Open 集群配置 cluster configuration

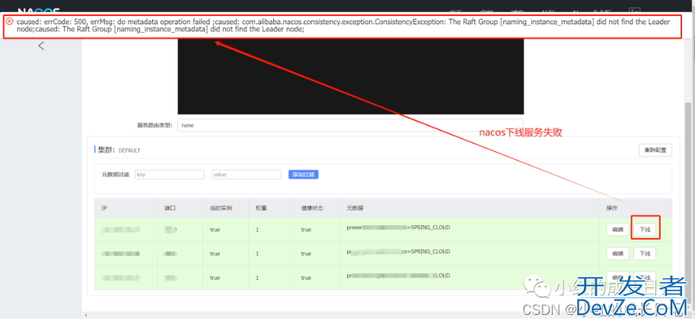click(655, 151)
